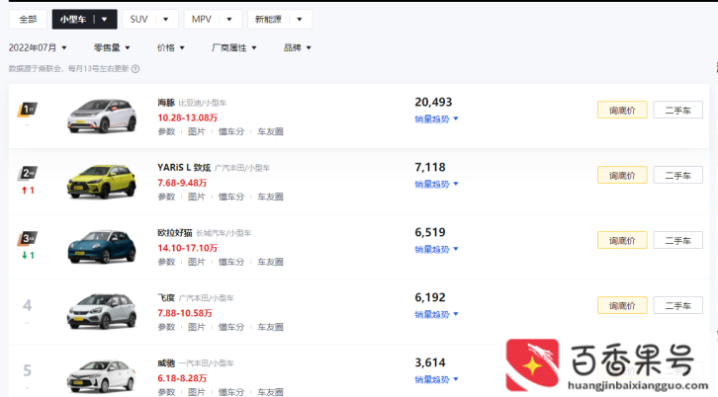Open the 欧拉好猫 car thumbnail
The image size is (718, 397).
(102, 247)
